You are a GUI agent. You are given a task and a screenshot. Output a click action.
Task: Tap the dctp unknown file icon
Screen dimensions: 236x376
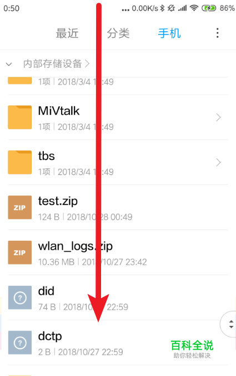[20, 343]
